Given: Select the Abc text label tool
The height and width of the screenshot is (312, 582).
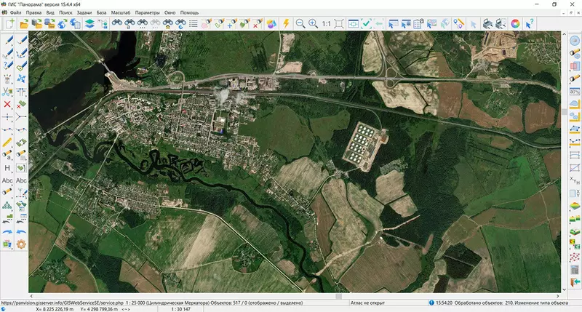Looking at the screenshot, I should 7,180.
